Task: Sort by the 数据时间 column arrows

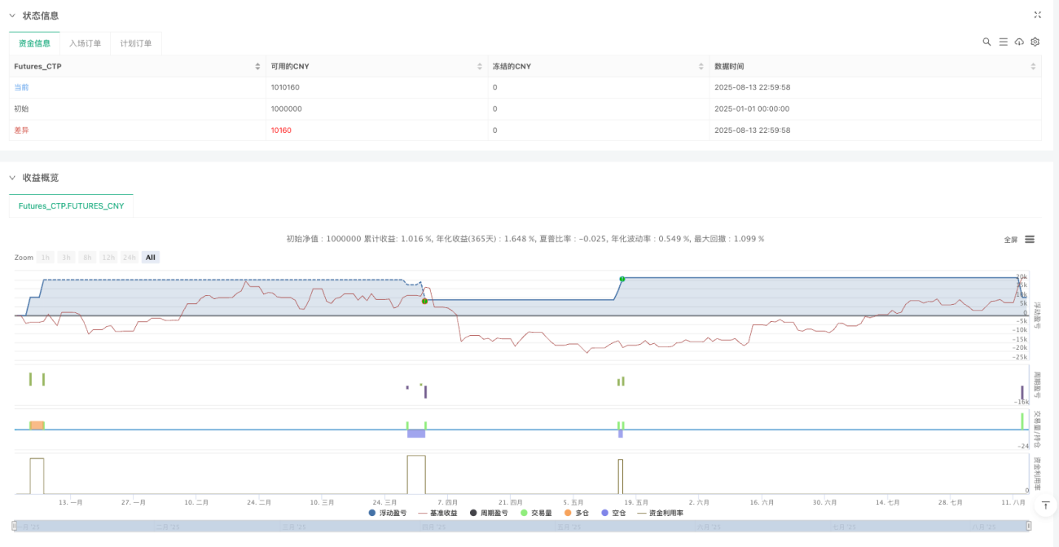Action: (1033, 66)
